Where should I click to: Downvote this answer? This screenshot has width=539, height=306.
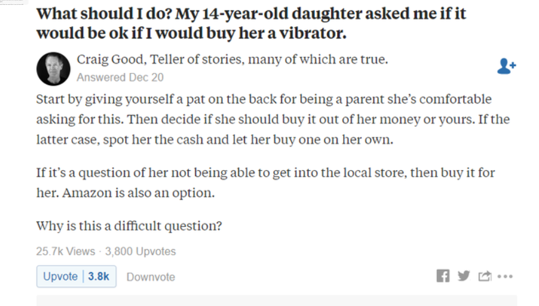pos(150,277)
